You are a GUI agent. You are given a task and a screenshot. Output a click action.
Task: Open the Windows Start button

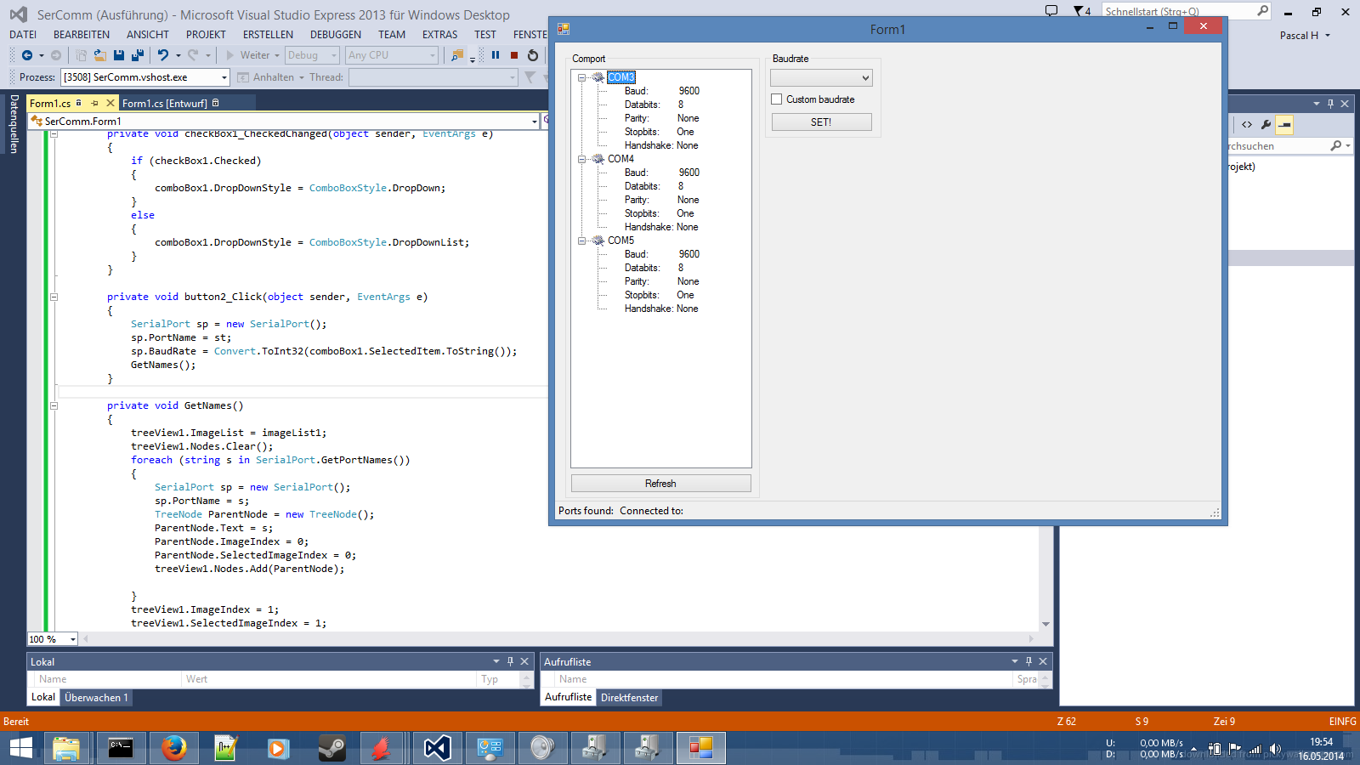[x=21, y=748]
